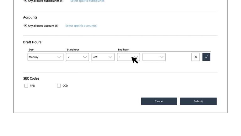Screen dimensions: 241x136
Task: Click the chevron in the empty end-hour period dropdown
Action: (161, 57)
